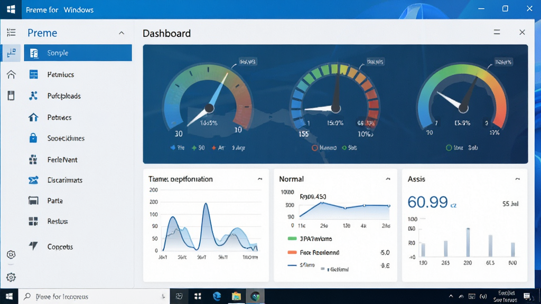Click the Restus tiles icon
Viewport: 541px width, 304px height.
point(33,221)
